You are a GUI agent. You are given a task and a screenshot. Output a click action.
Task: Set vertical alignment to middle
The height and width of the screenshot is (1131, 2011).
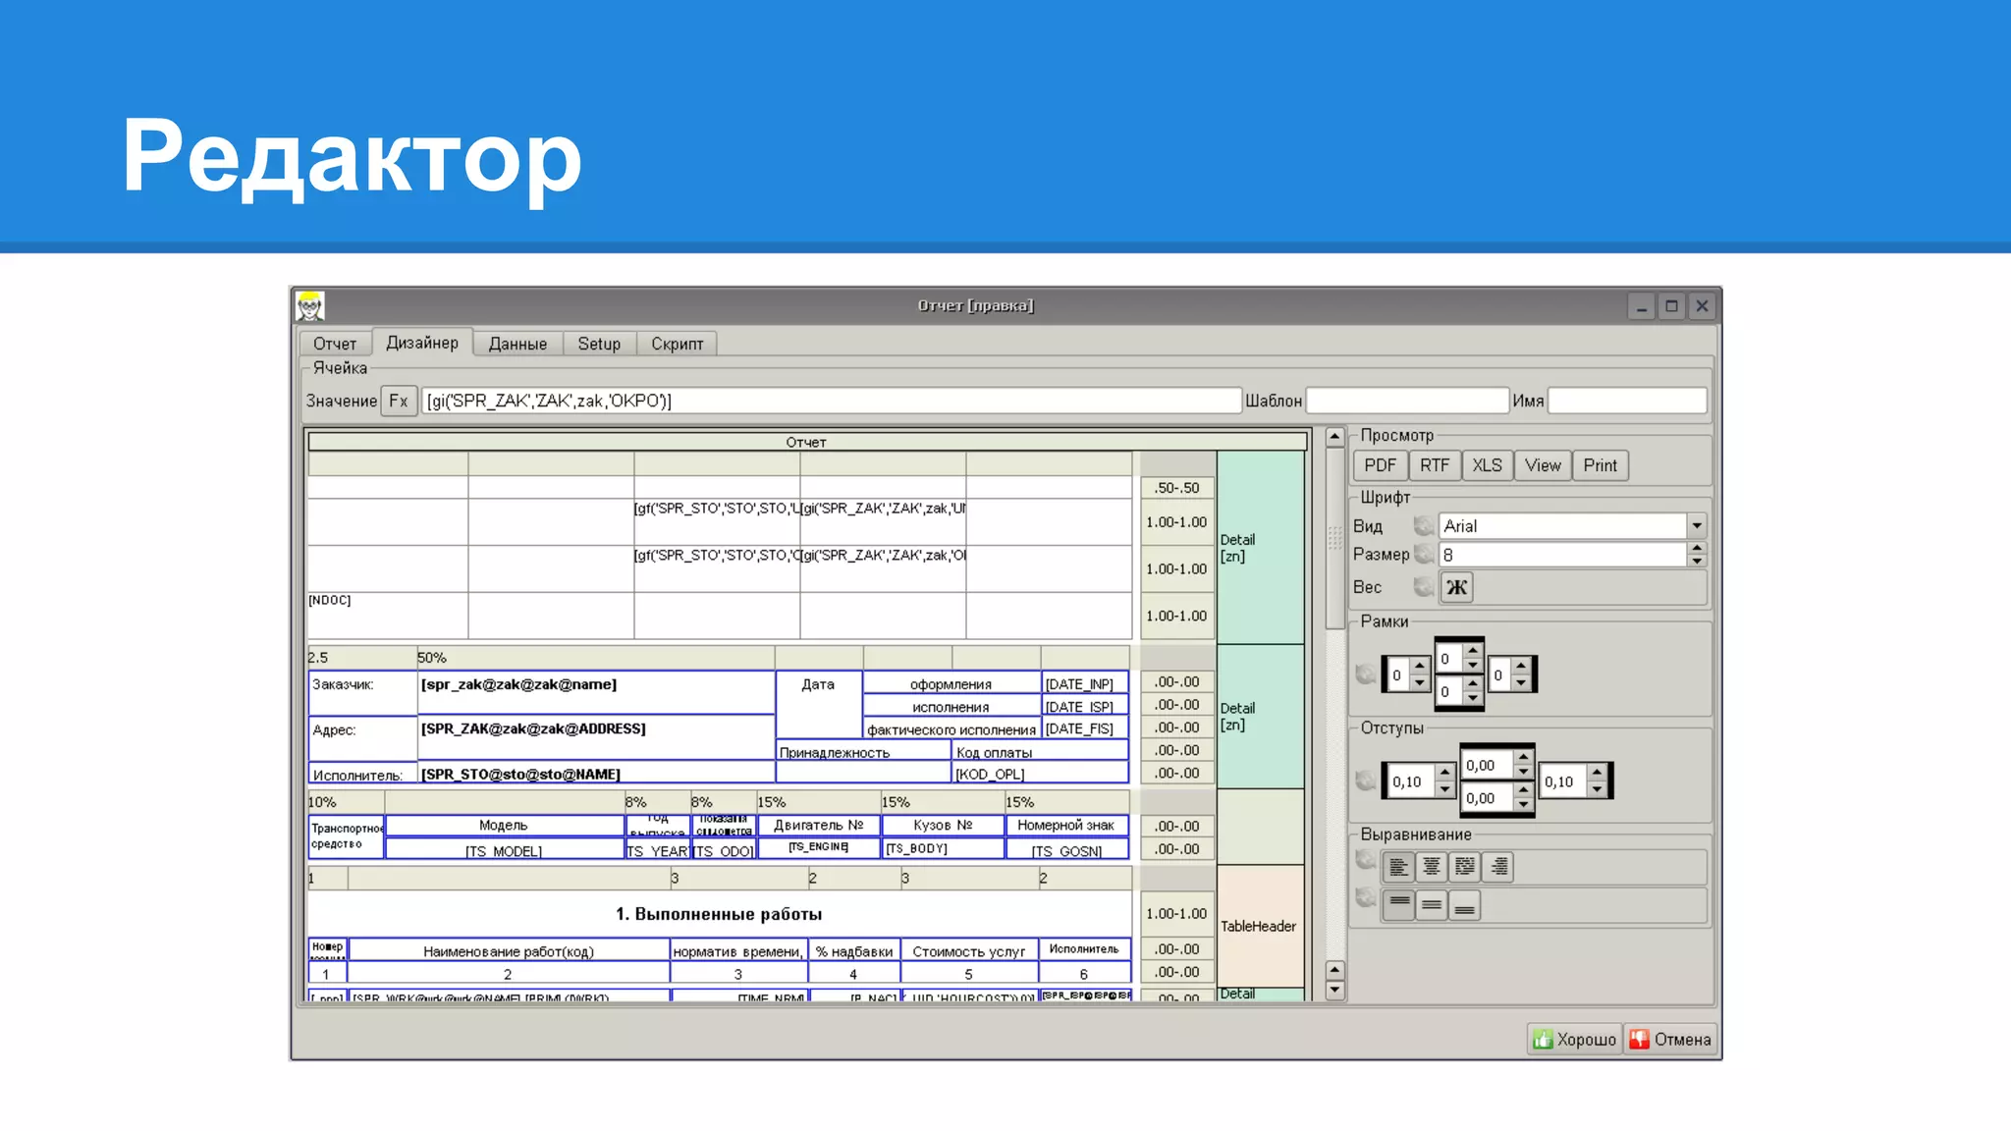tap(1432, 905)
